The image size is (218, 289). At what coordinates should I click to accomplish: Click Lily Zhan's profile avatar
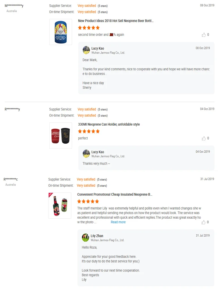(85, 238)
